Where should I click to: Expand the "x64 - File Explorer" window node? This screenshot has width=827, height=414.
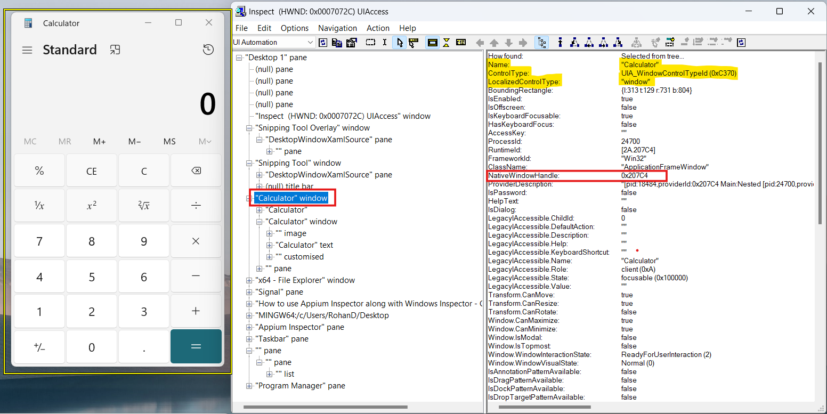(249, 280)
